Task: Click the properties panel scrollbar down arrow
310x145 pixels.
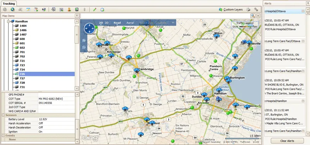Action: click(x=77, y=142)
